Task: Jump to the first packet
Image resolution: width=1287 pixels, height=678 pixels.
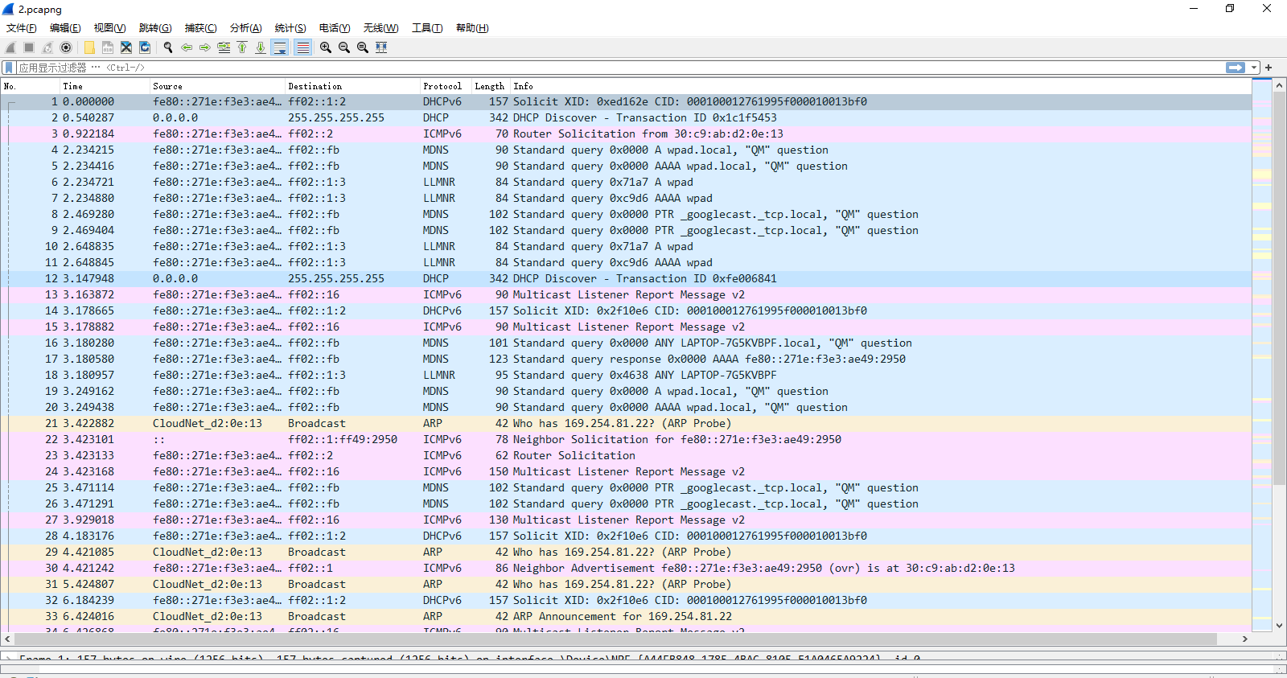Action: [242, 47]
